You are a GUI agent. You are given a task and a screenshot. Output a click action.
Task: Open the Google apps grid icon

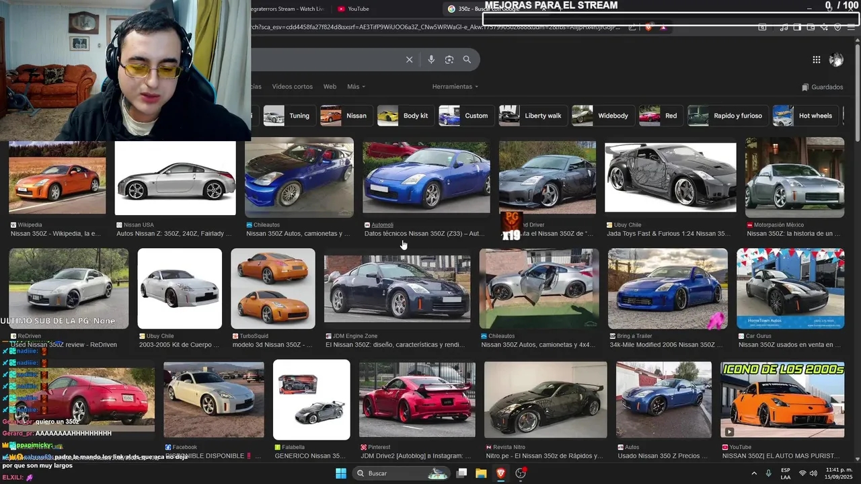point(816,60)
